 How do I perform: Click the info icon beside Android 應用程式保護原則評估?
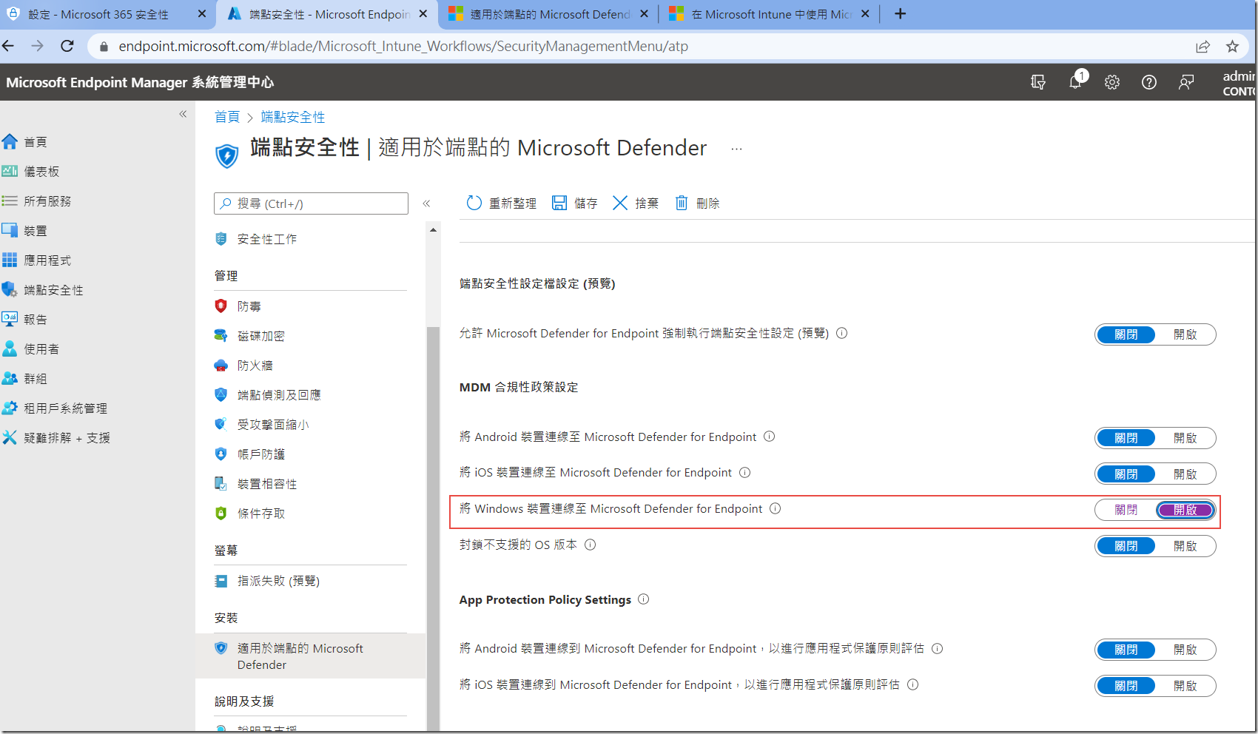[x=938, y=649]
